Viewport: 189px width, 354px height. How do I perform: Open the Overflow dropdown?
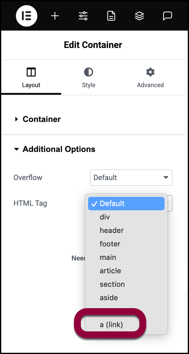click(131, 178)
